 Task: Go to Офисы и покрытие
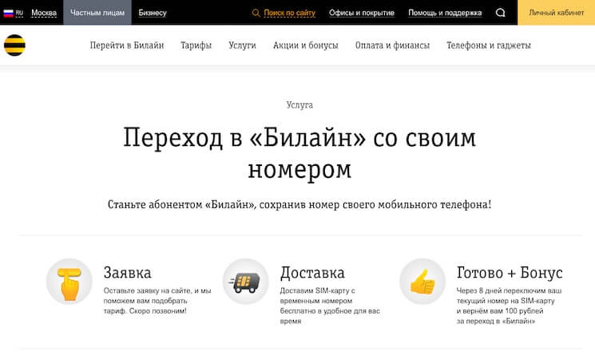(x=362, y=13)
